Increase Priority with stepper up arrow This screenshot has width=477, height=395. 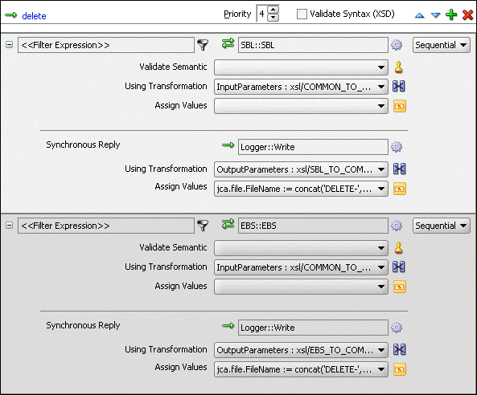click(x=273, y=10)
